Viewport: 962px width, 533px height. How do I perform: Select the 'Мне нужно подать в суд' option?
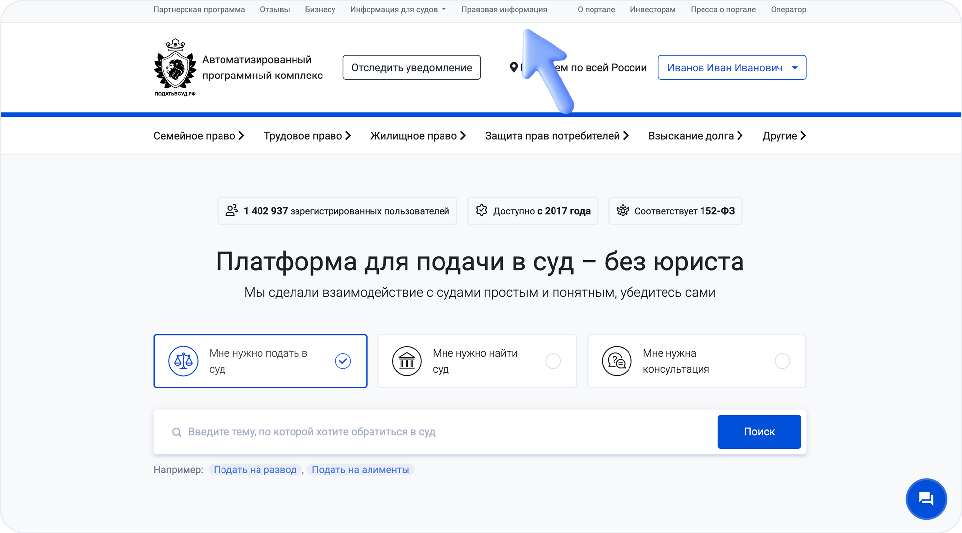coord(260,361)
